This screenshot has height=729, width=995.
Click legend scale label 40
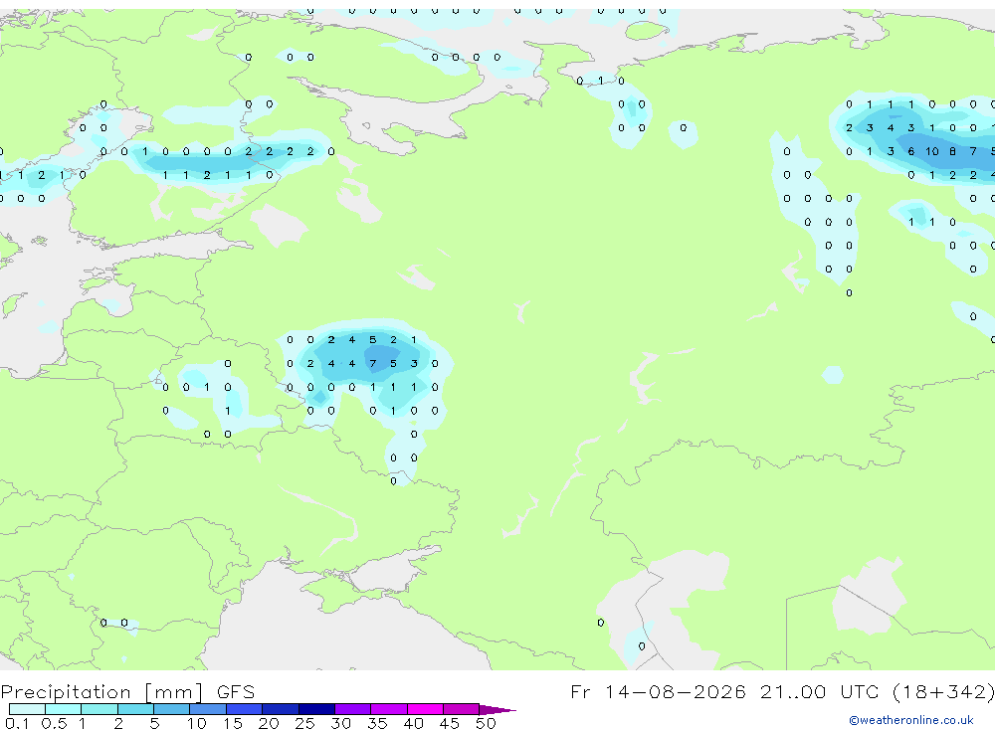pos(413,723)
